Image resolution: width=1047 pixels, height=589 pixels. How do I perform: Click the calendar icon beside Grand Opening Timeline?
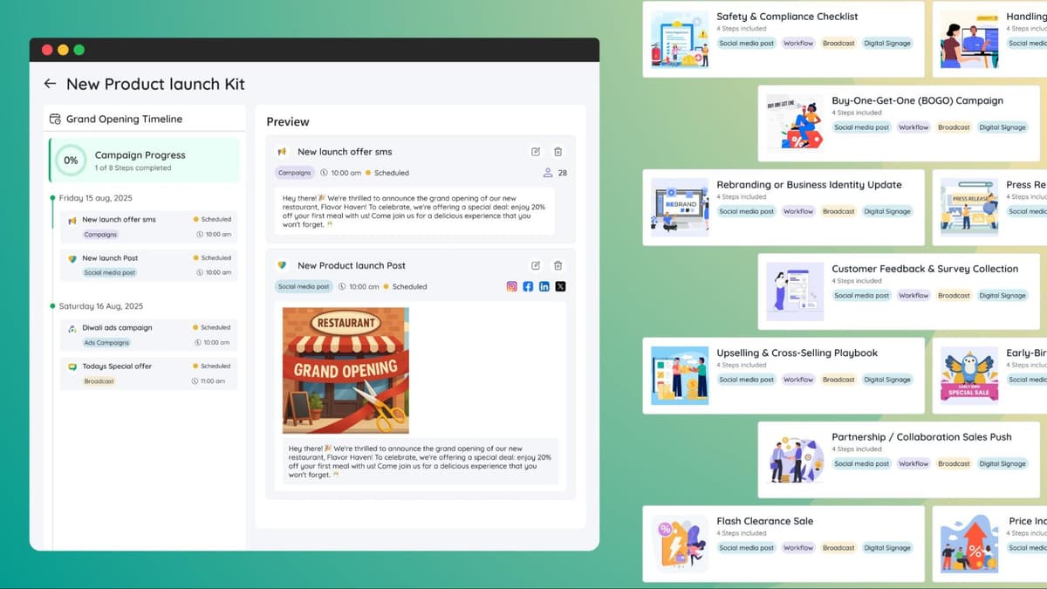click(55, 119)
